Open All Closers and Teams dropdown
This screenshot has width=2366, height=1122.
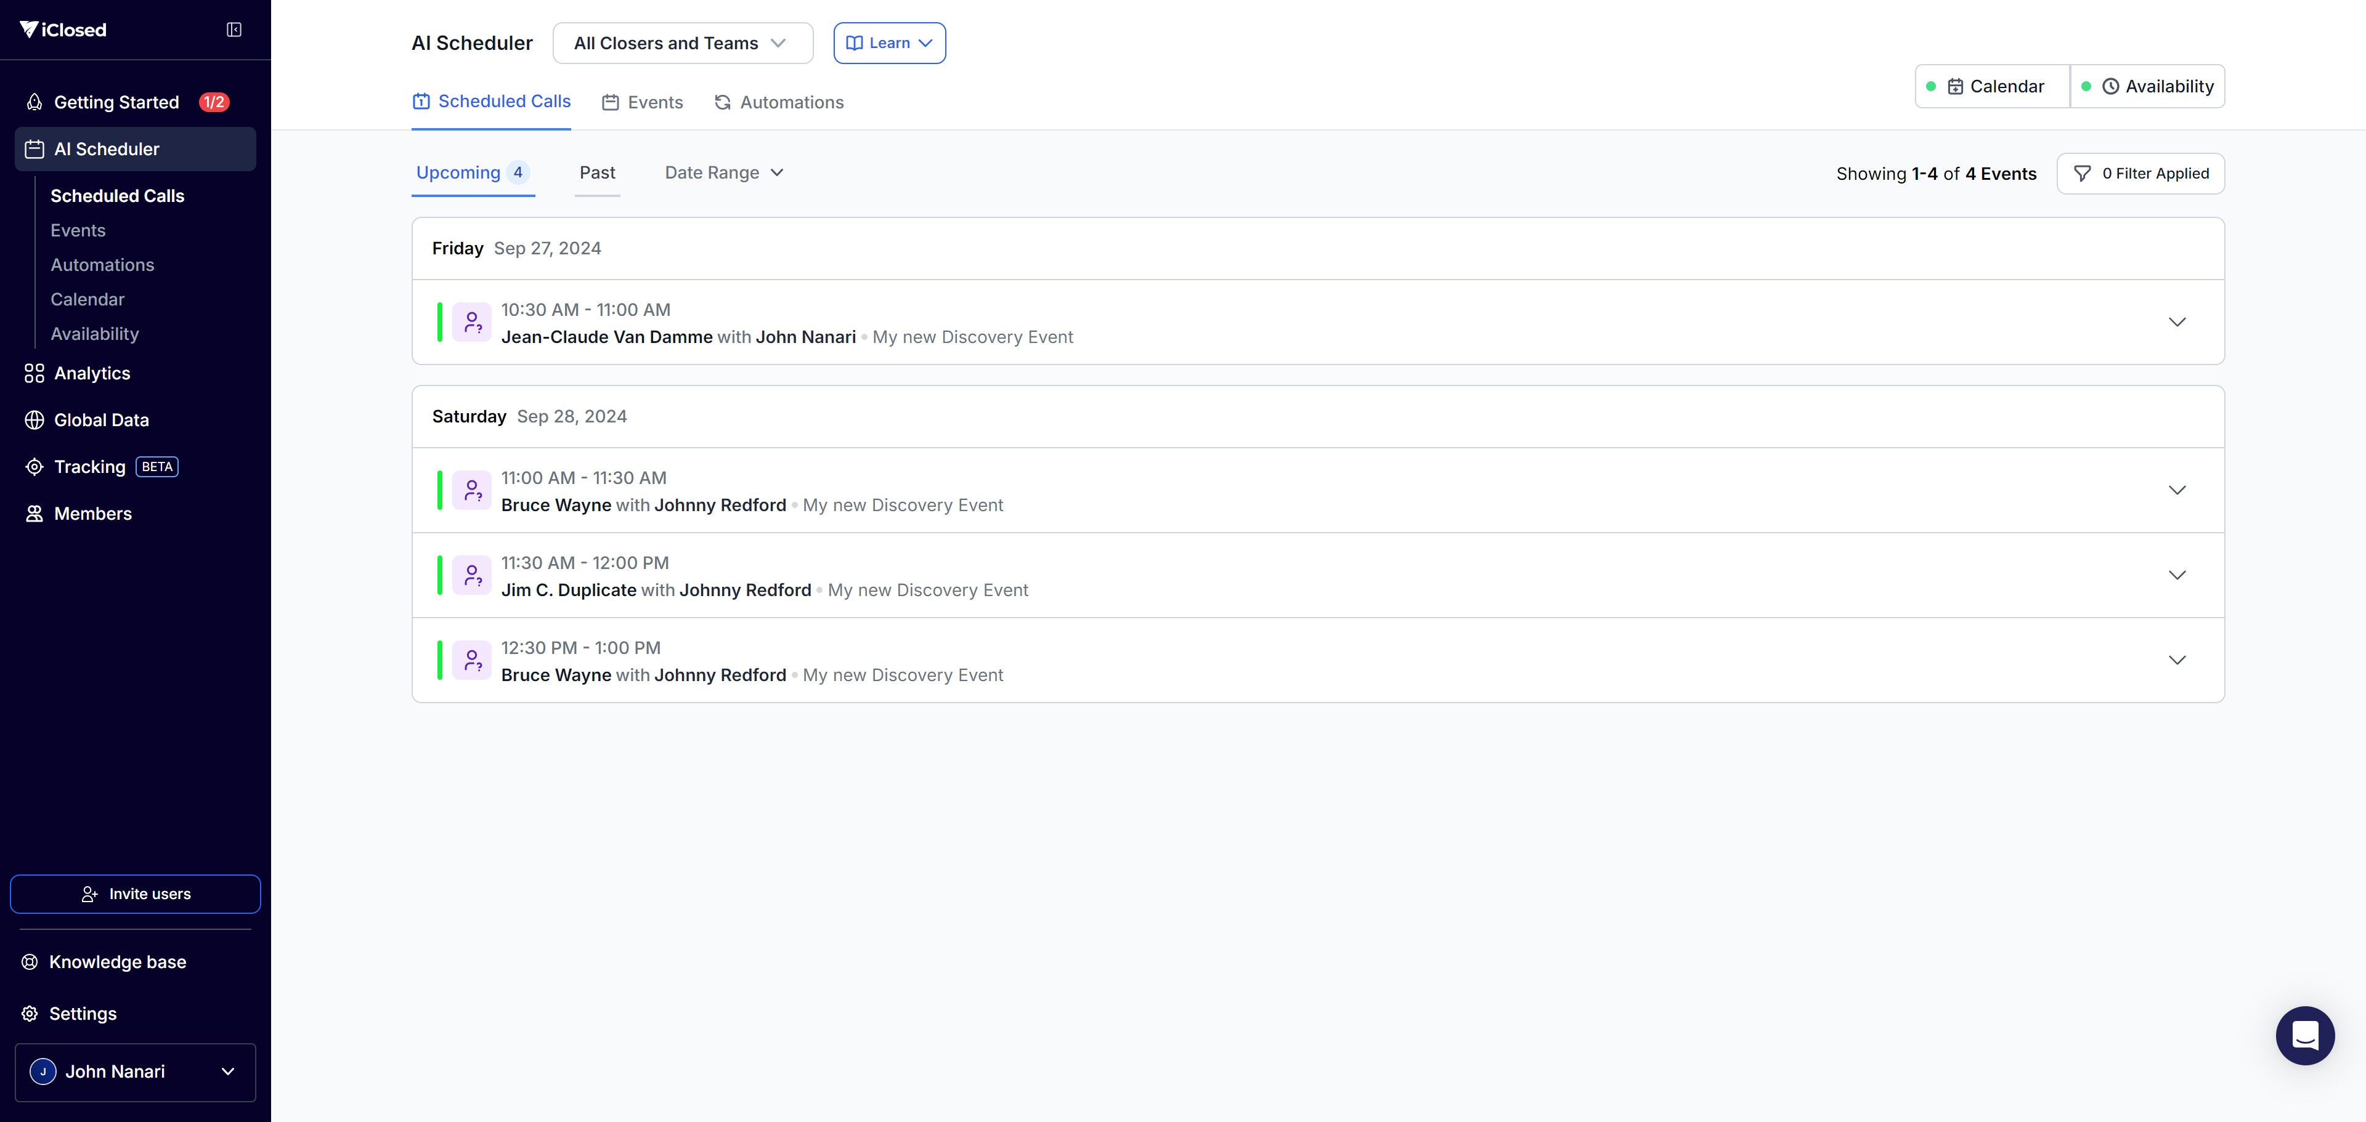coord(683,43)
